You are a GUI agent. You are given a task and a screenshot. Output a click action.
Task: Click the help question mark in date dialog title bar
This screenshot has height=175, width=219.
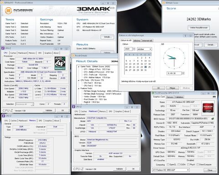coord(185,36)
